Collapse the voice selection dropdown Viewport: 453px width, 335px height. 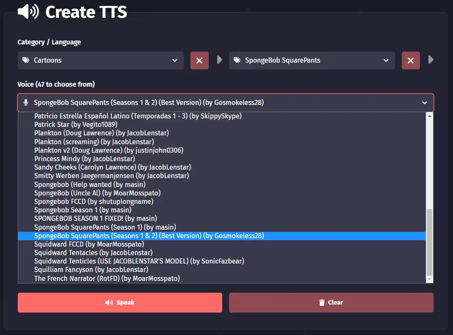point(226,102)
